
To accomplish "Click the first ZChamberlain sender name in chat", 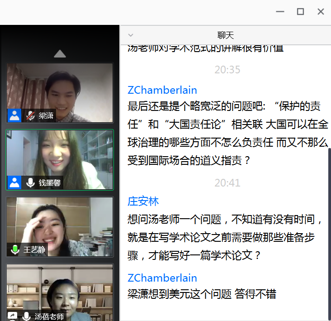I will pyautogui.click(x=162, y=90).
